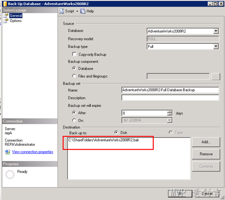Select the expire On radio button
The height and width of the screenshot is (200, 225).
click(x=74, y=120)
